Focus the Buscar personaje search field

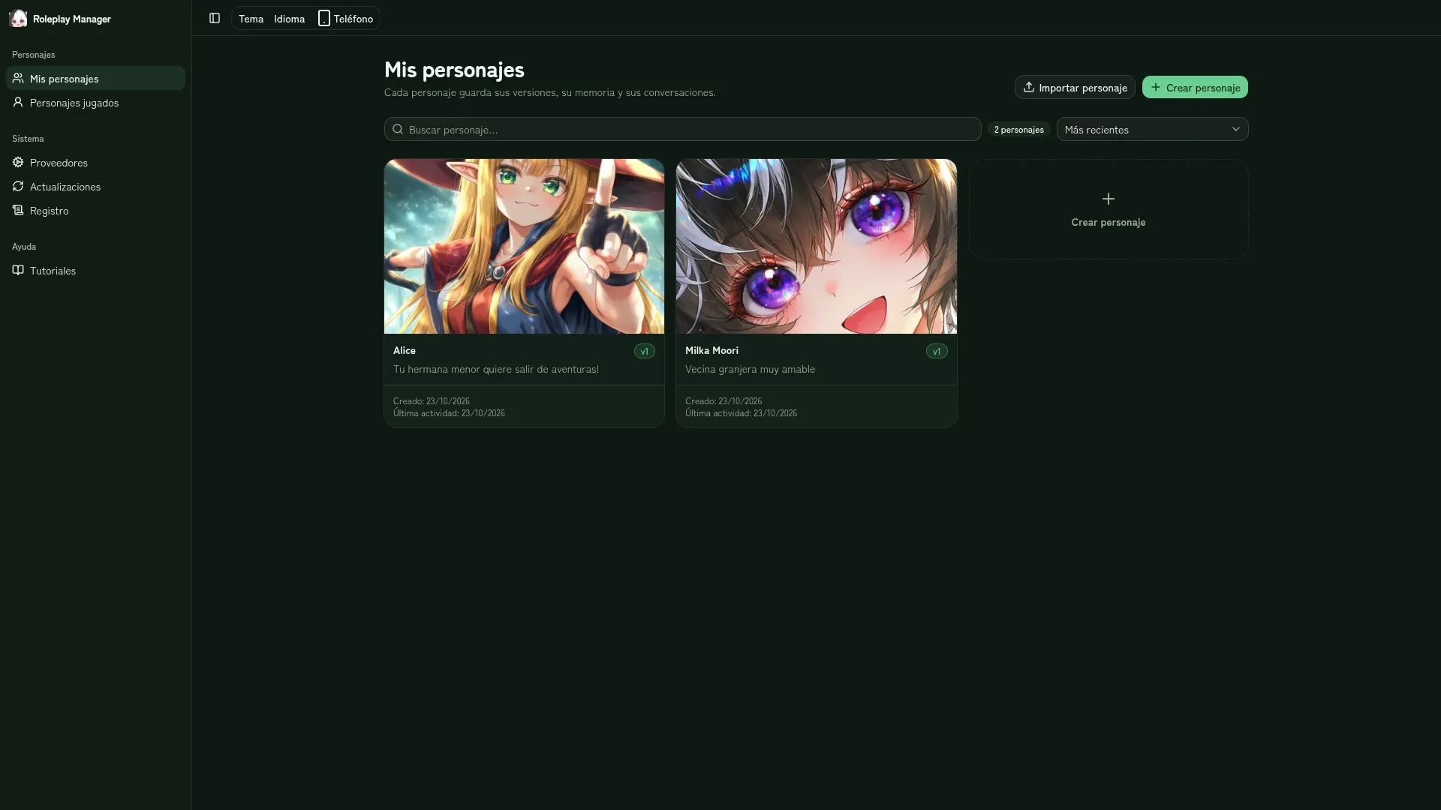click(x=682, y=130)
